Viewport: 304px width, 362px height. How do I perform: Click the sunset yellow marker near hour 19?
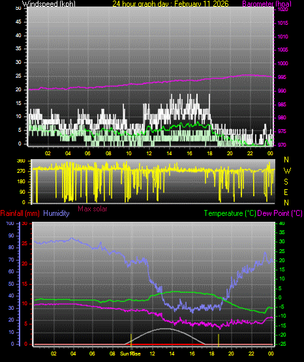pos(219,340)
